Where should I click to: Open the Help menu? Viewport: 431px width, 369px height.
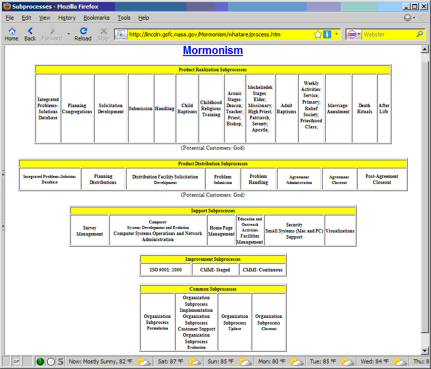(143, 18)
